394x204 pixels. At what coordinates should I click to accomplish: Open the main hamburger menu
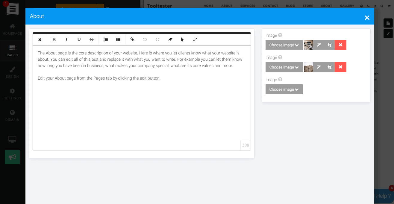tap(12, 8)
